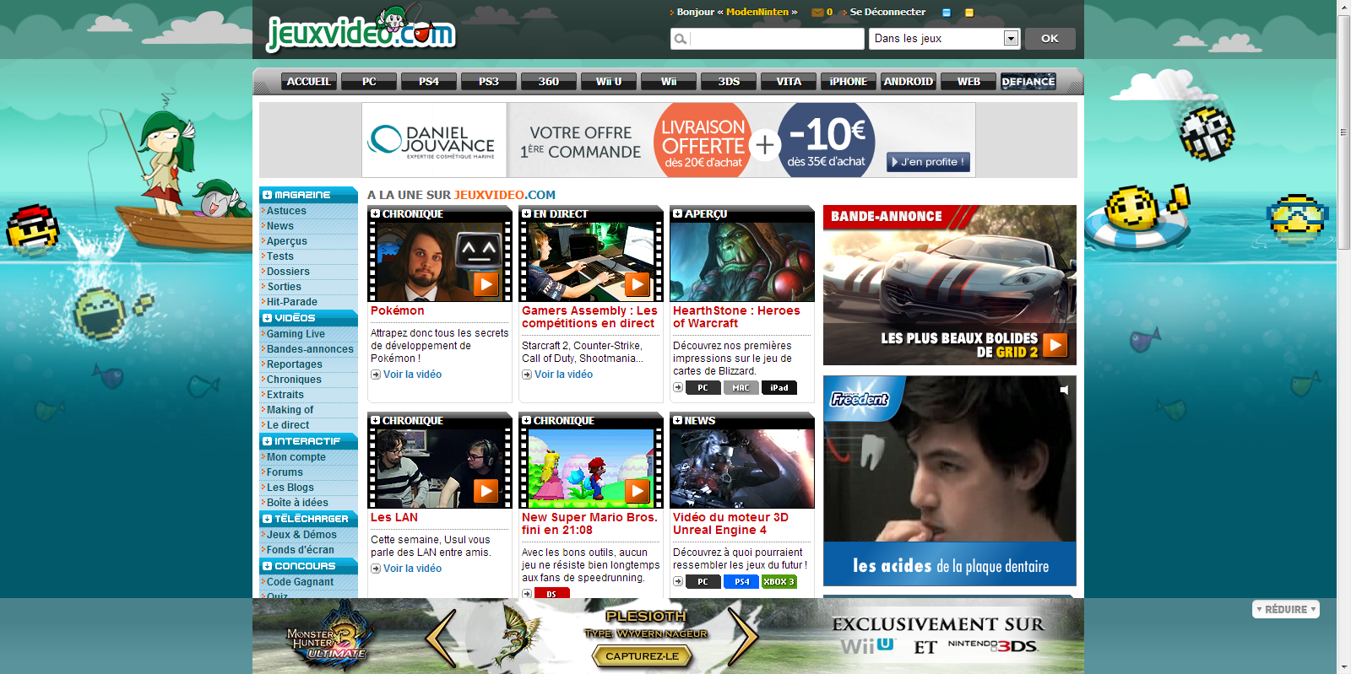Collapse the INTERACTIF sidebar section
Screen dimensions: 1351x674
[267, 441]
